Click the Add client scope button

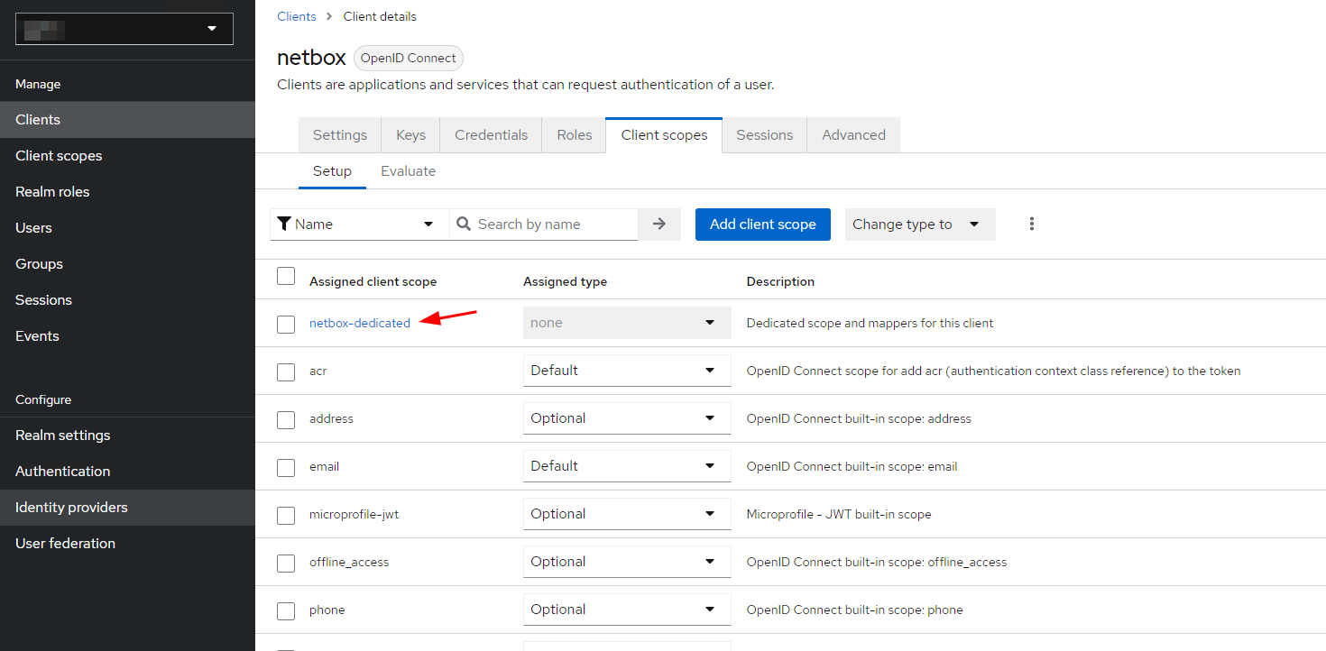[x=762, y=225]
